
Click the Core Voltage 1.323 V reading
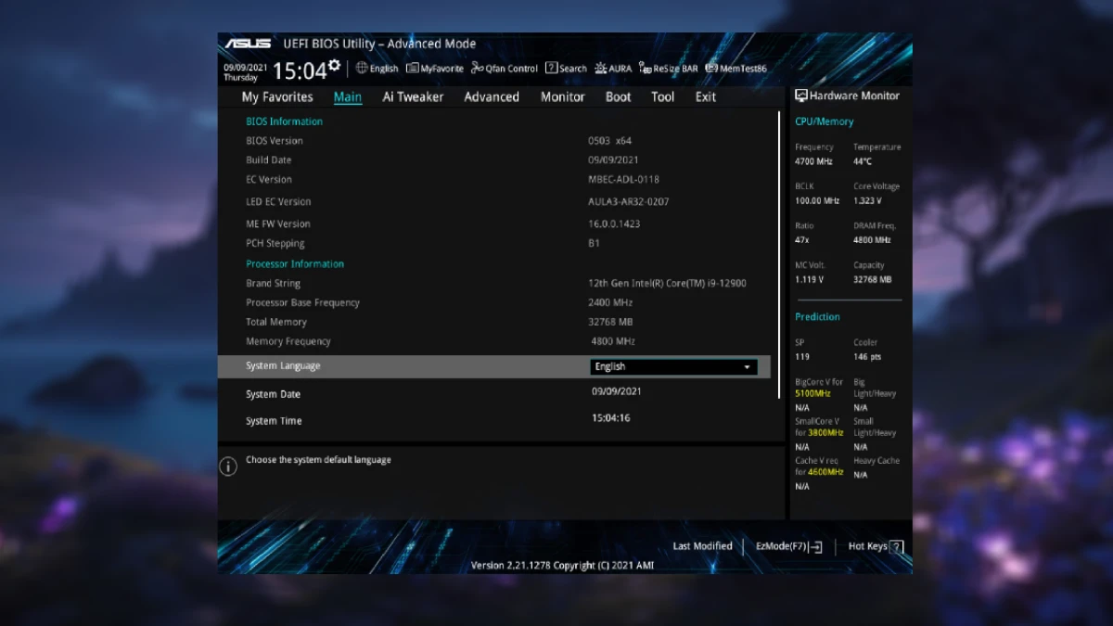click(x=867, y=200)
